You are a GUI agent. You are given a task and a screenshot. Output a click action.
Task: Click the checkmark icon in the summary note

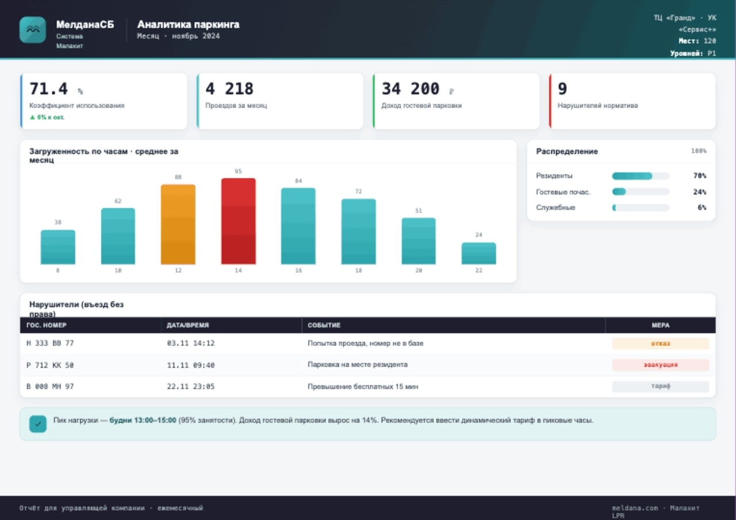point(38,424)
